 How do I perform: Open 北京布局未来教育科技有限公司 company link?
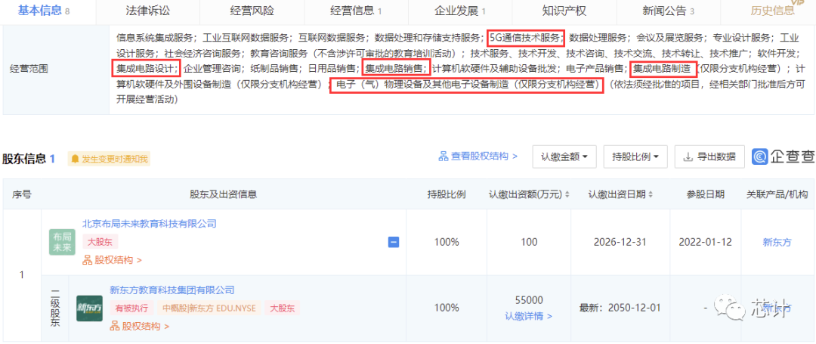tap(150, 224)
